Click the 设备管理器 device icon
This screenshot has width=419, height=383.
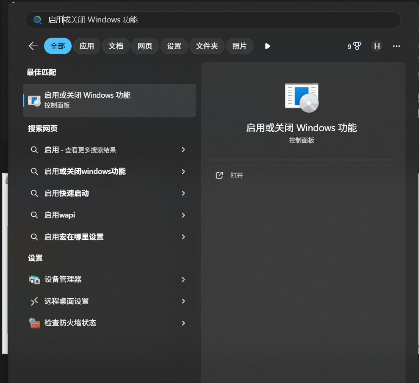[x=34, y=279]
